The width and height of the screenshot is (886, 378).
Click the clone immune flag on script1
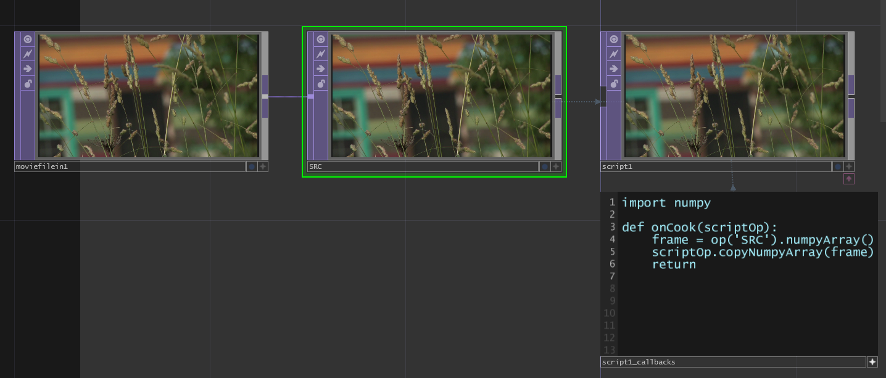coord(614,54)
